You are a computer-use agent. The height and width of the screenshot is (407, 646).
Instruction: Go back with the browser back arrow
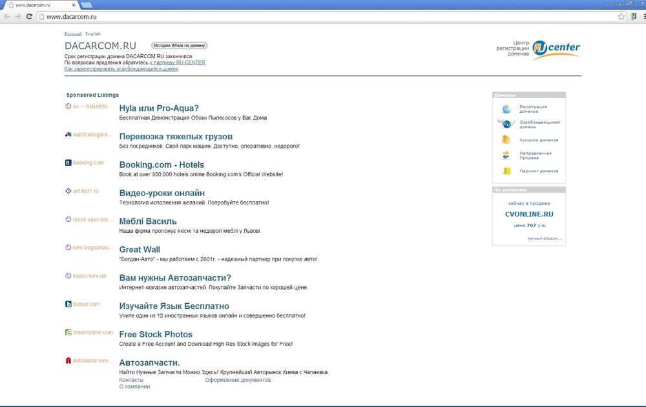tap(6, 17)
